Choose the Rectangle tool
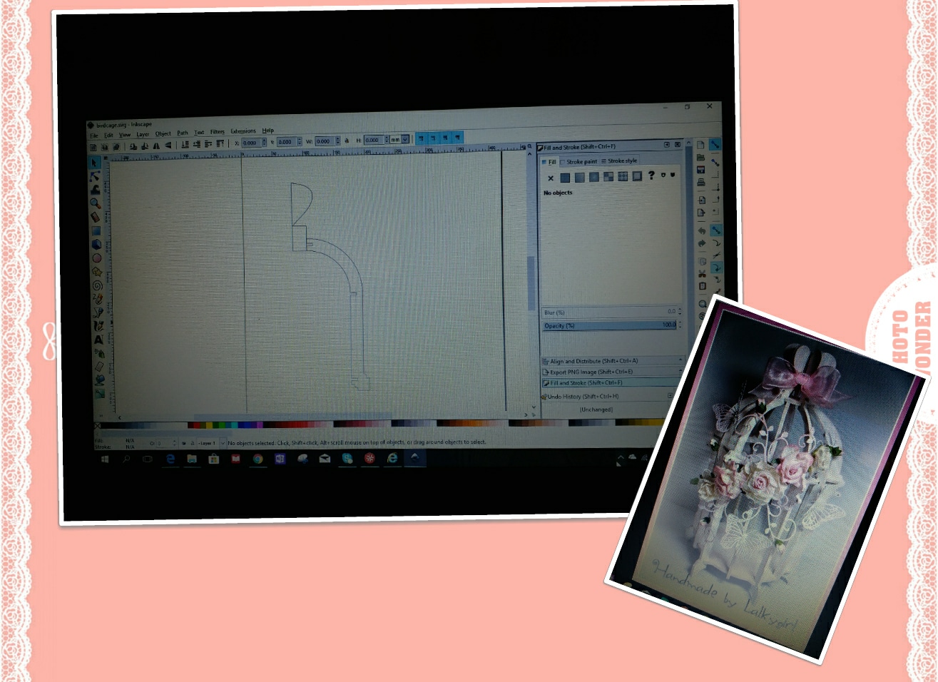The image size is (938, 682). click(x=96, y=231)
